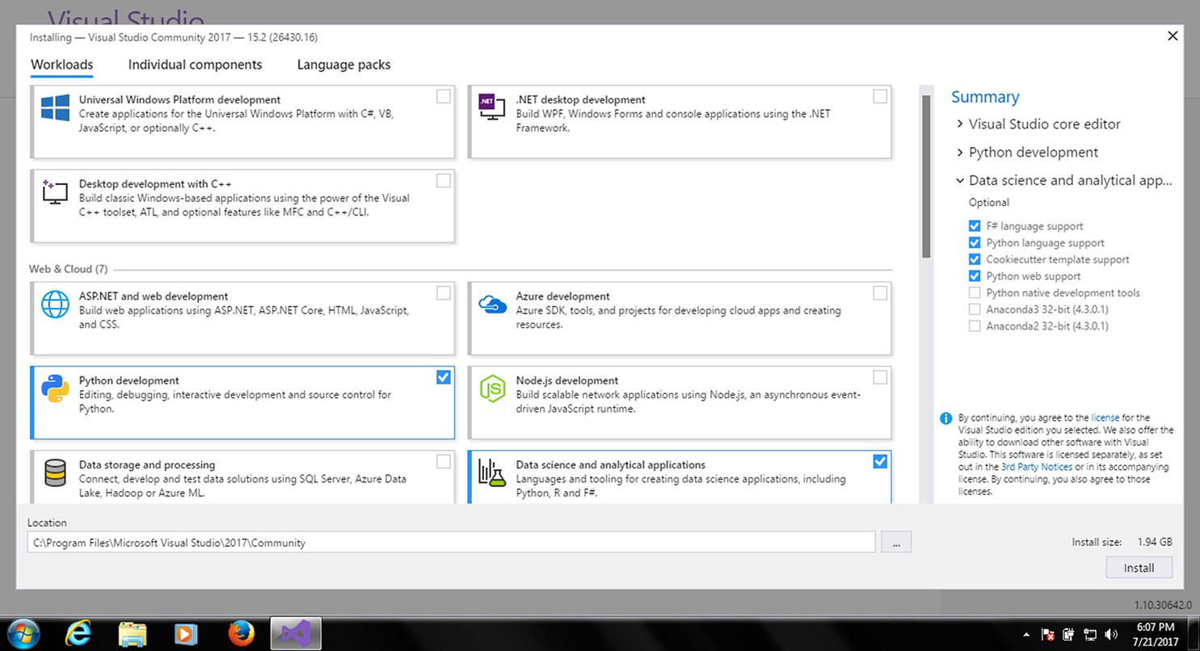
Task: Click the blue info icon beside license text
Action: tap(945, 418)
